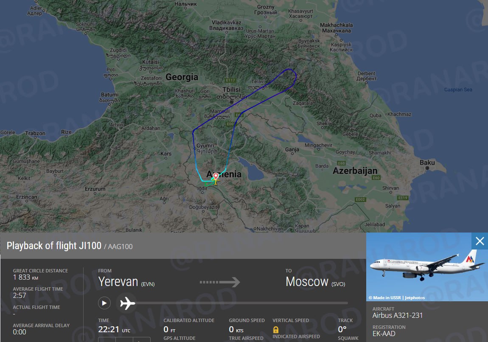Click the airplane handle on the playback timeline
The image size is (488, 342).
point(128,303)
